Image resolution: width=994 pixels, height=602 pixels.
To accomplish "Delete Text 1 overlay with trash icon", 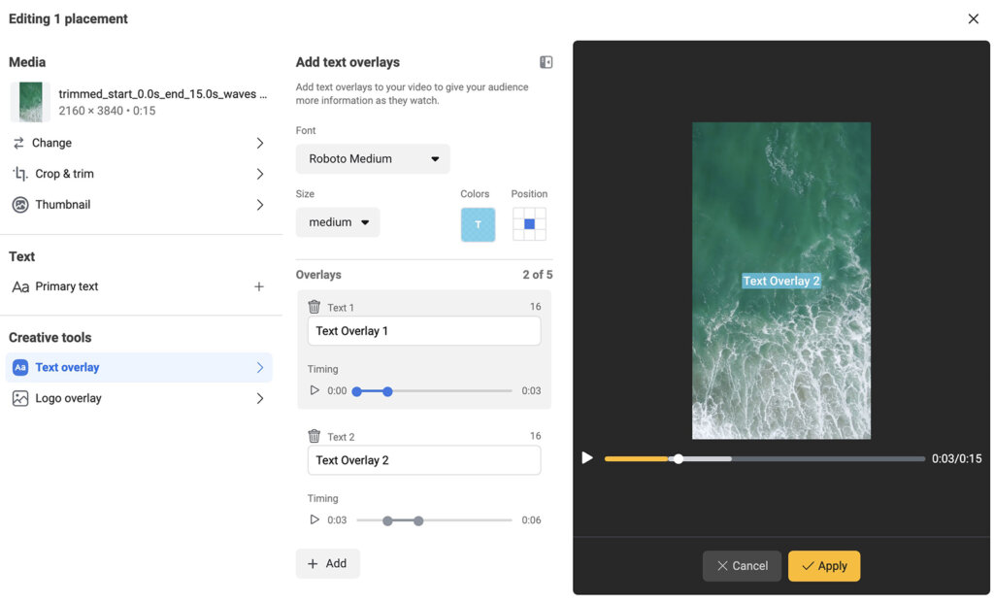I will tap(314, 306).
